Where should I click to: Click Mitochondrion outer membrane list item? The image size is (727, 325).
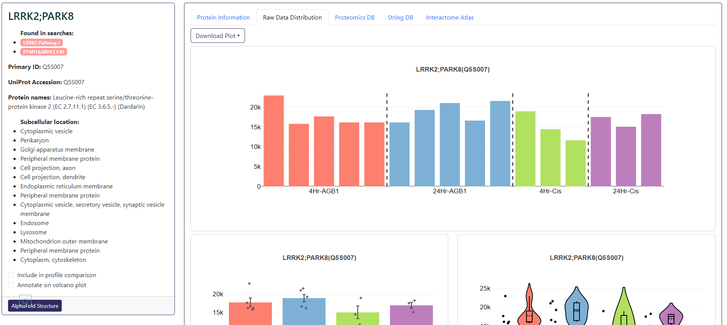click(64, 242)
